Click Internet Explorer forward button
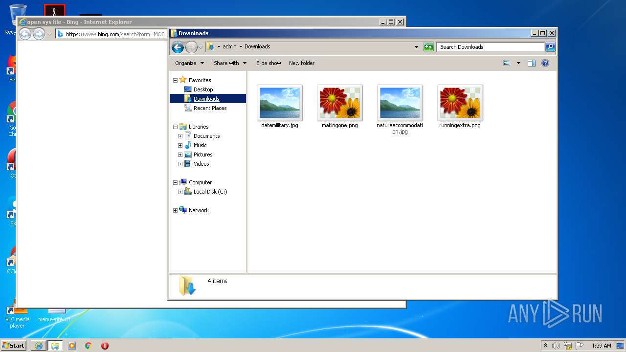The height and width of the screenshot is (352, 626). click(39, 34)
